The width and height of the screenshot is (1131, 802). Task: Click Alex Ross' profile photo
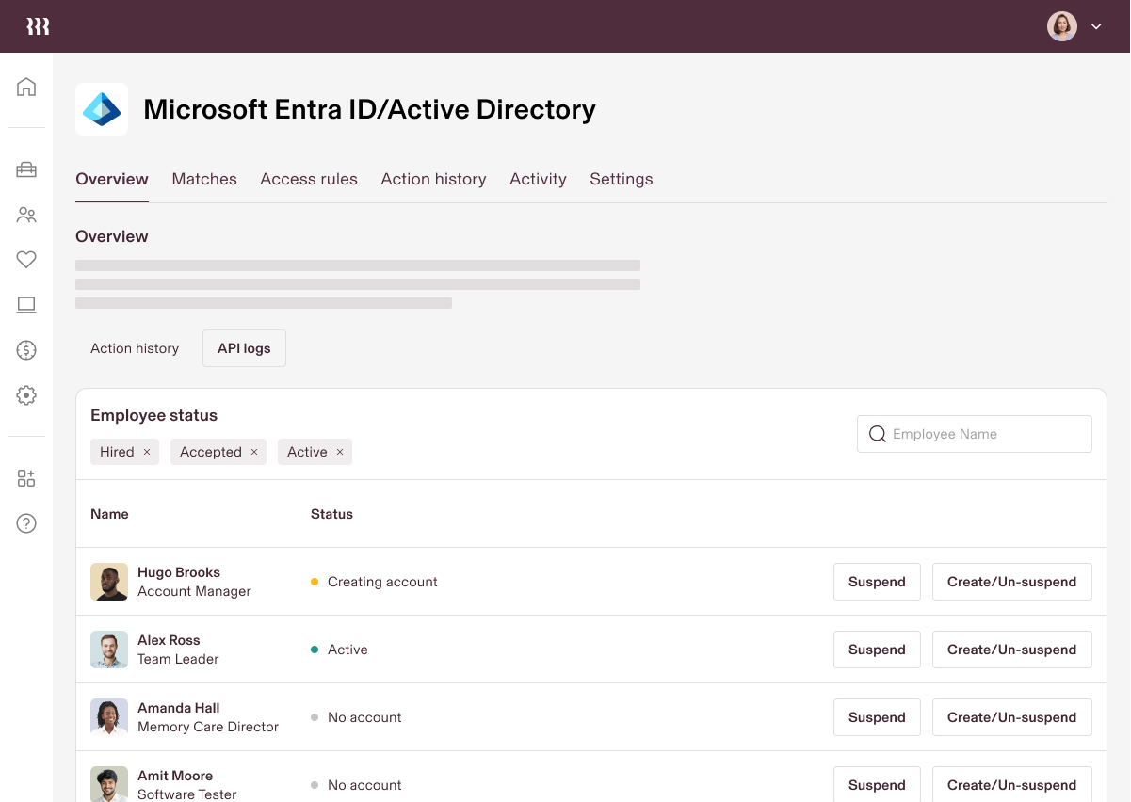(x=109, y=650)
